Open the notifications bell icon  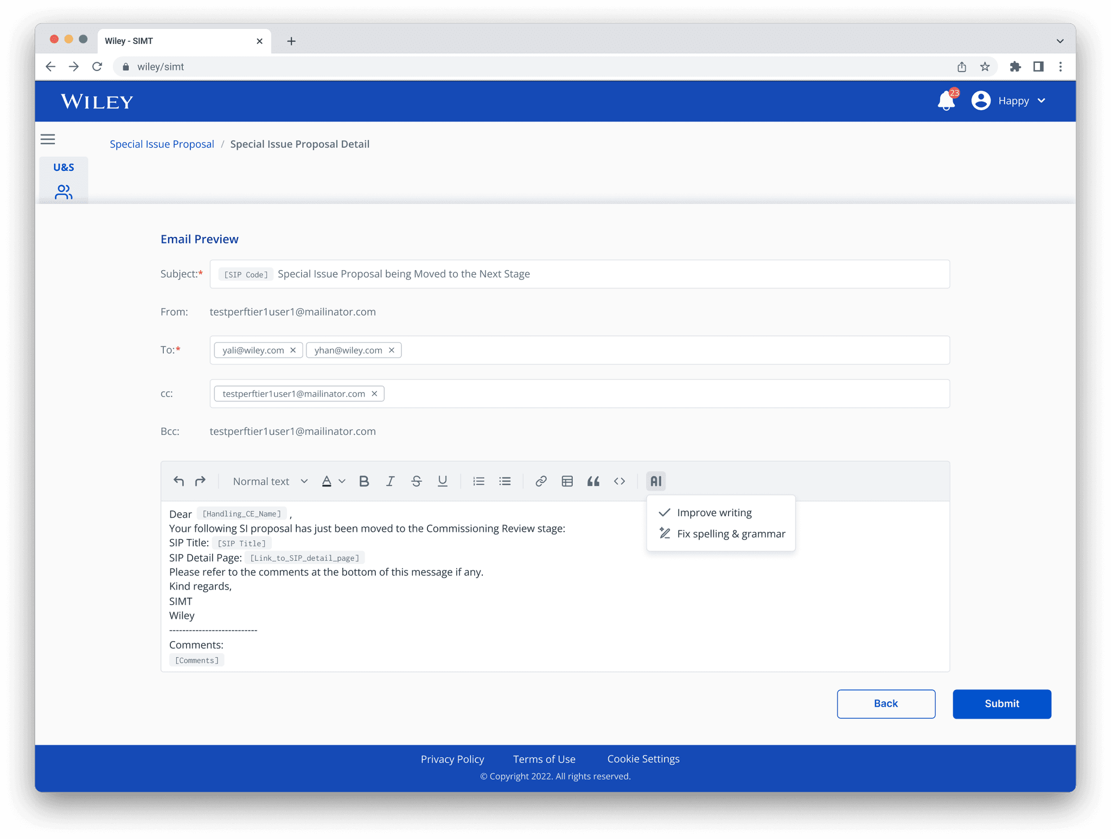(x=946, y=101)
